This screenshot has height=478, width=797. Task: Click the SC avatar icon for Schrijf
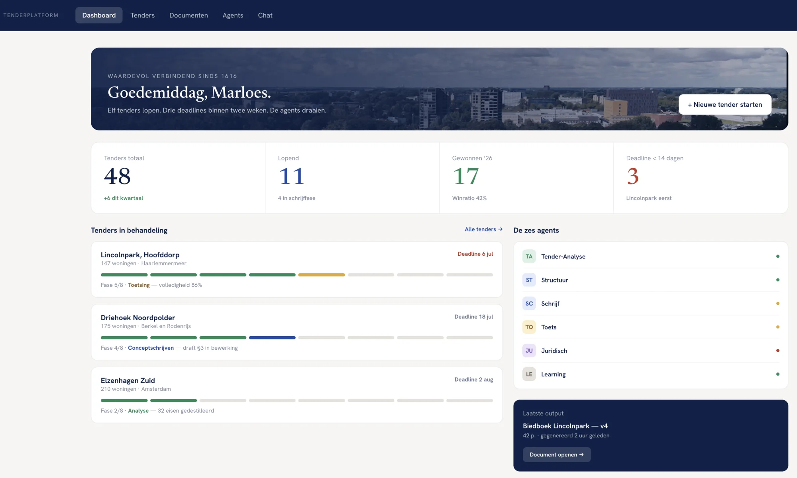(529, 304)
